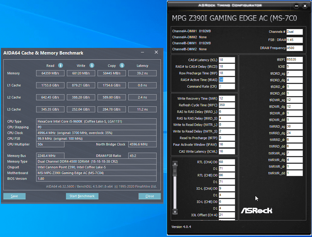
Task: Click the Memory Type DDR4-4500 field
Action: click(96, 161)
